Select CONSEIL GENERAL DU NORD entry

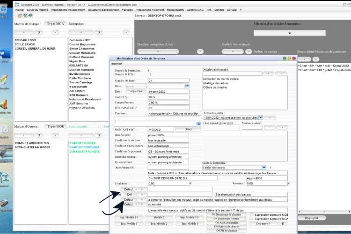coord(35,49)
